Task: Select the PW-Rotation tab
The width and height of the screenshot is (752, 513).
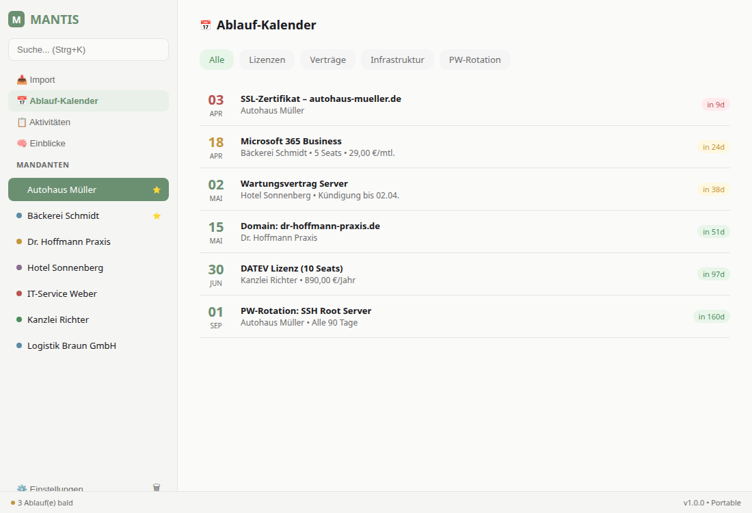Action: (x=474, y=60)
